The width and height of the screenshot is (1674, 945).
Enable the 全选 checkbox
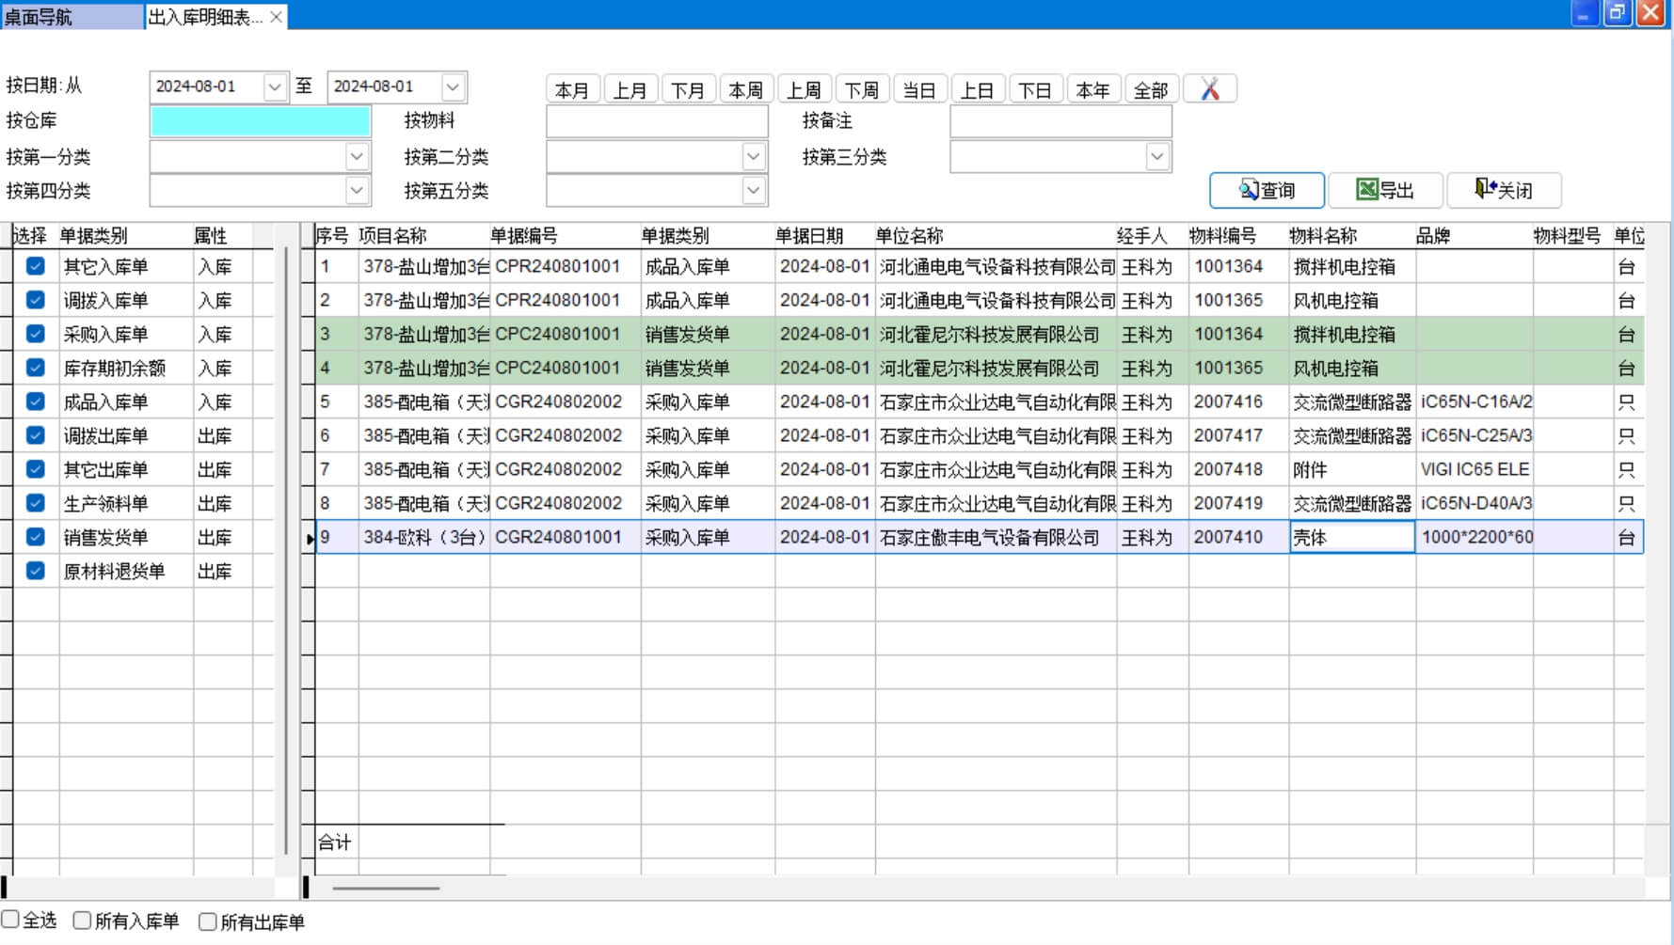pyautogui.click(x=11, y=920)
